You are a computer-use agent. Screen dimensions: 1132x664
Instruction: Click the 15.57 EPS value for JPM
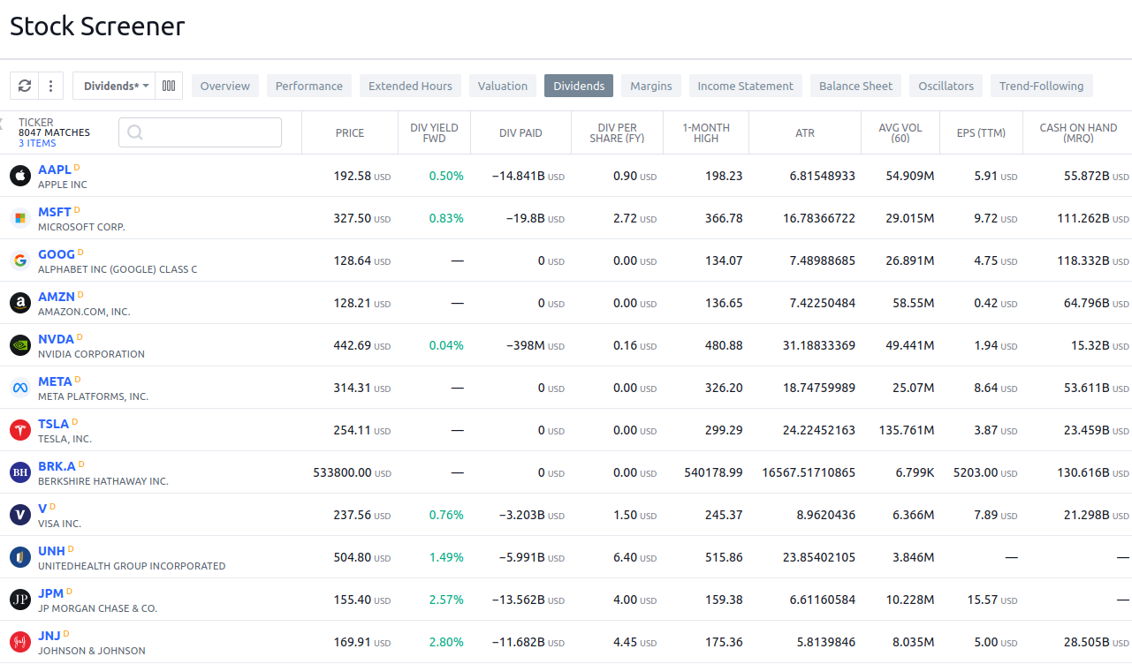(982, 600)
